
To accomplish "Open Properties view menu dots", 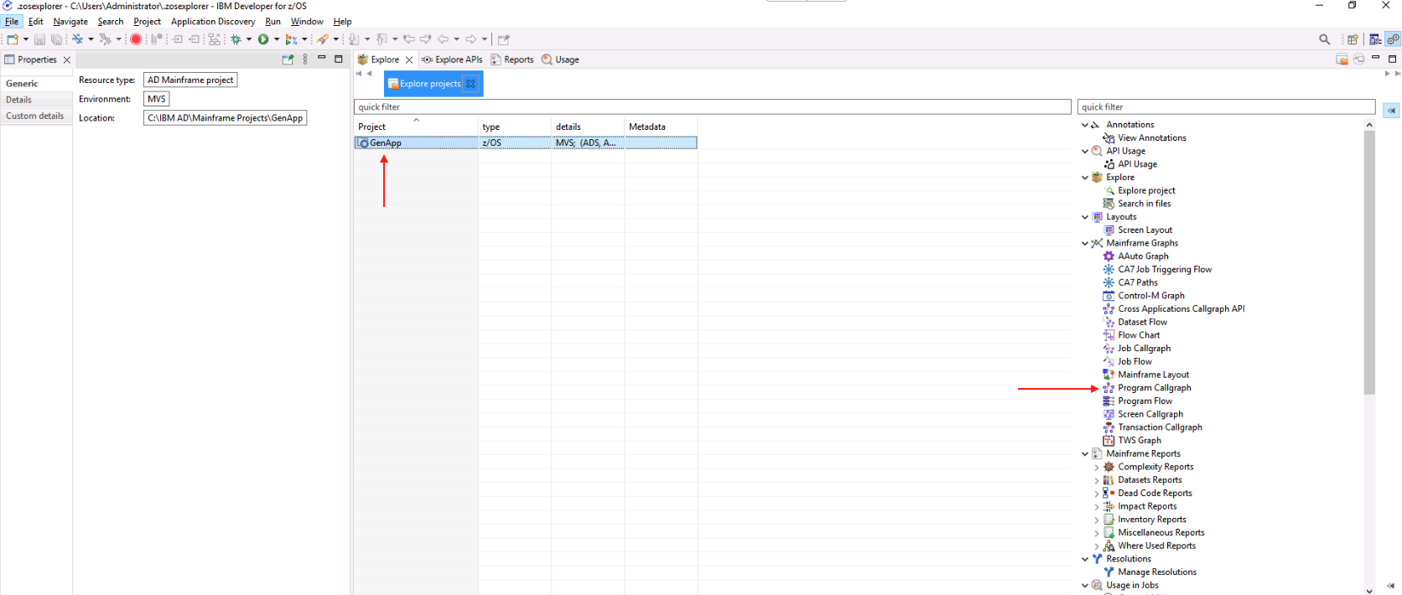I will pos(305,59).
